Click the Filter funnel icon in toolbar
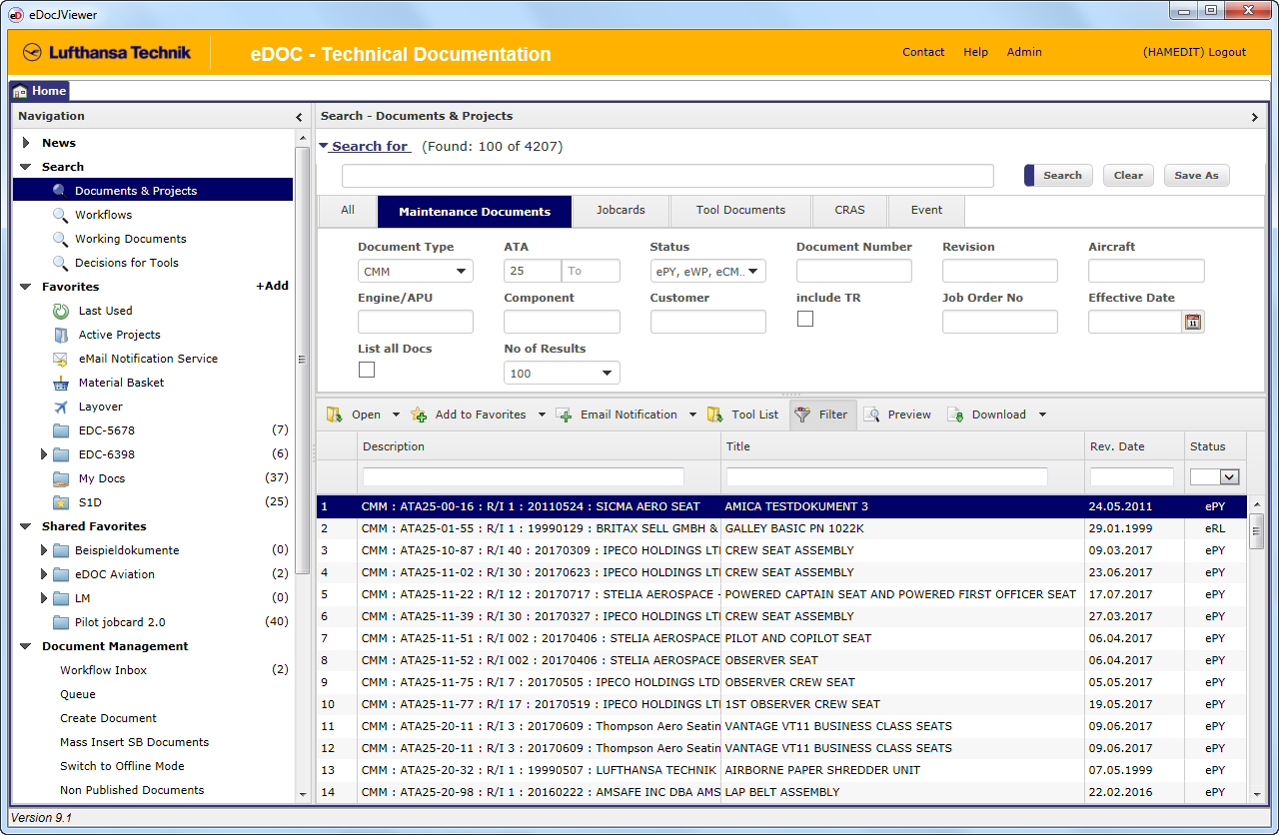This screenshot has width=1279, height=835. coord(801,415)
